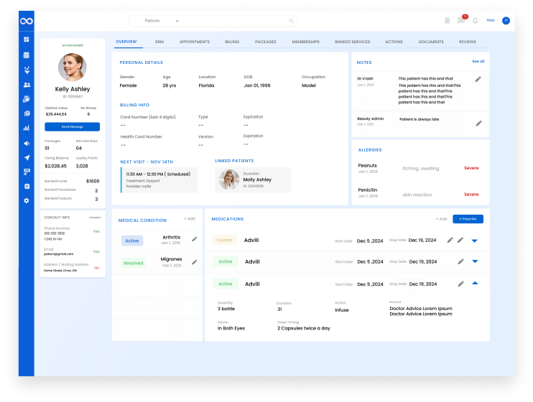Image resolution: width=533 pixels, height=402 pixels.
Task: Click Add link in Medical Condition panel
Action: (190, 219)
